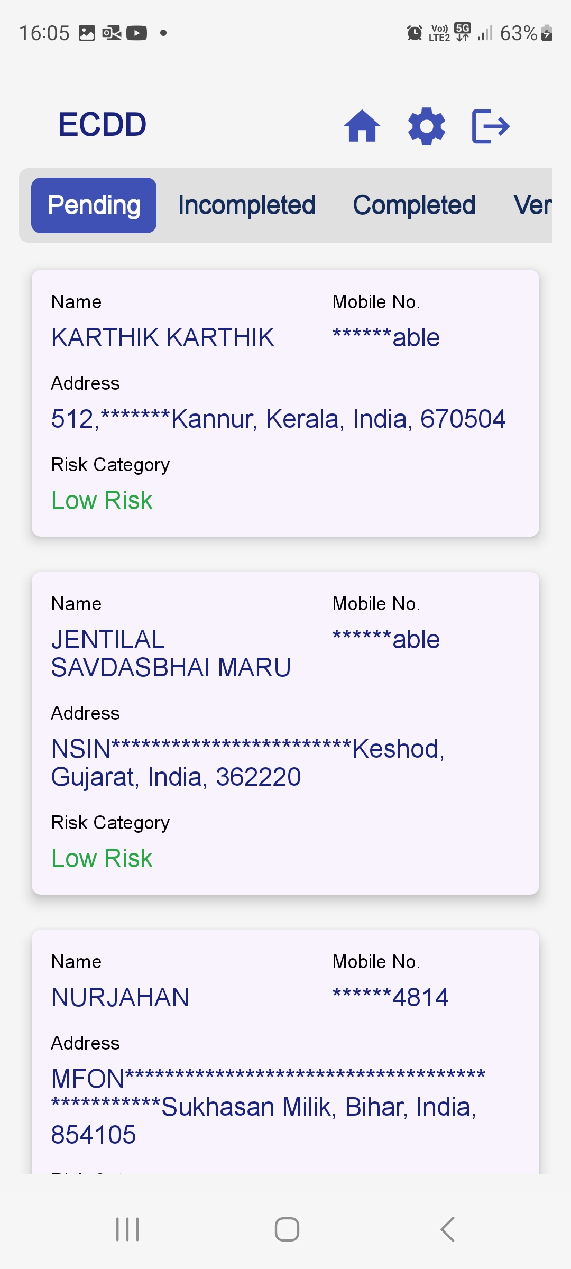Open KARTHIK KARTHIK's record card
The width and height of the screenshot is (571, 1269).
tap(285, 402)
